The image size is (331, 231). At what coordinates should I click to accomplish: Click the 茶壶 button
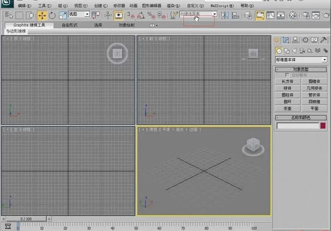[x=288, y=108]
